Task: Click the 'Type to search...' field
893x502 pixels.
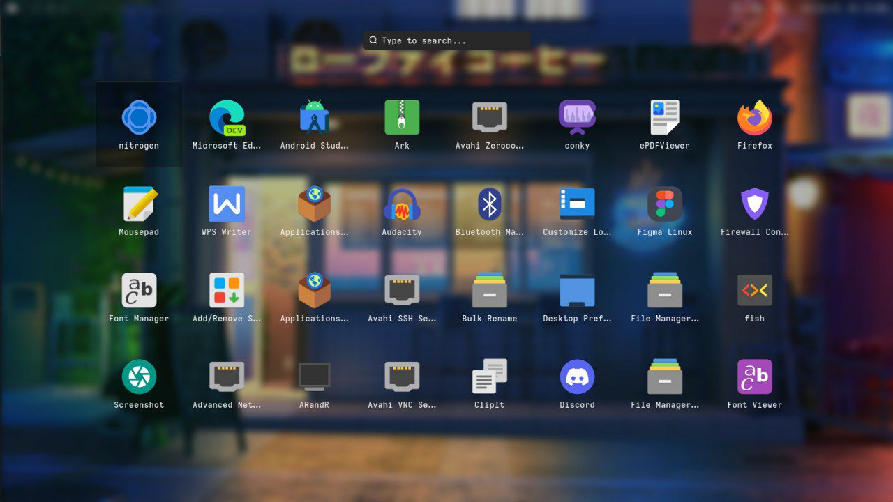Action: (446, 40)
